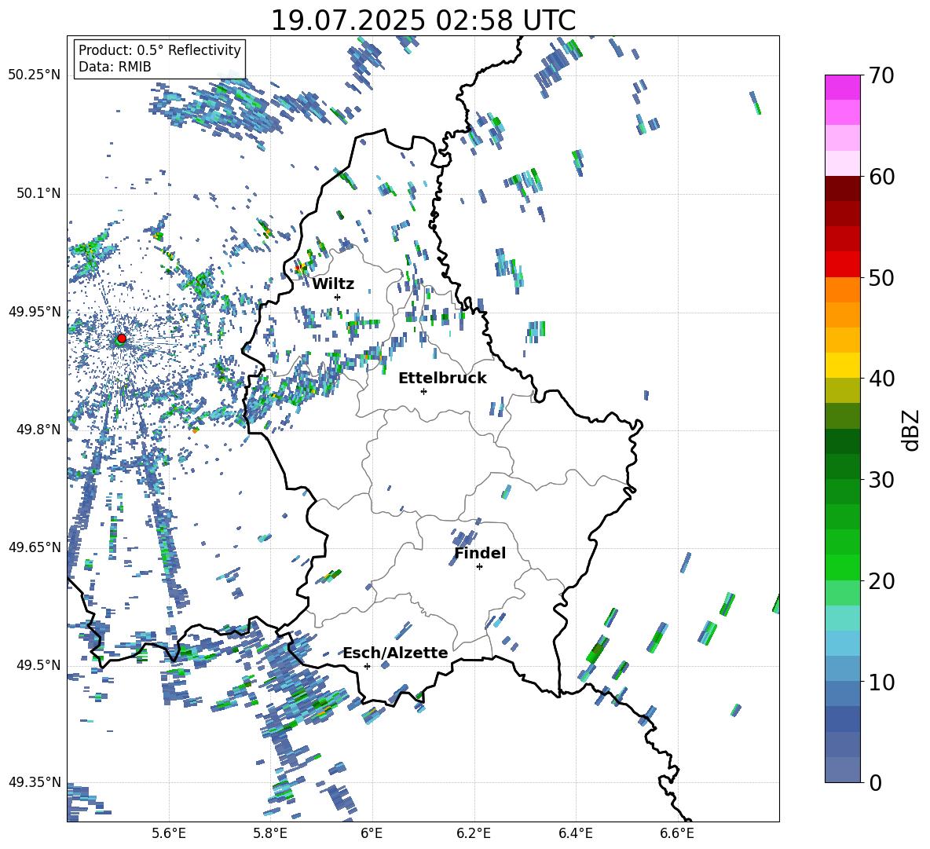
Task: Click the Findel station cross marker
Action: coord(479,567)
